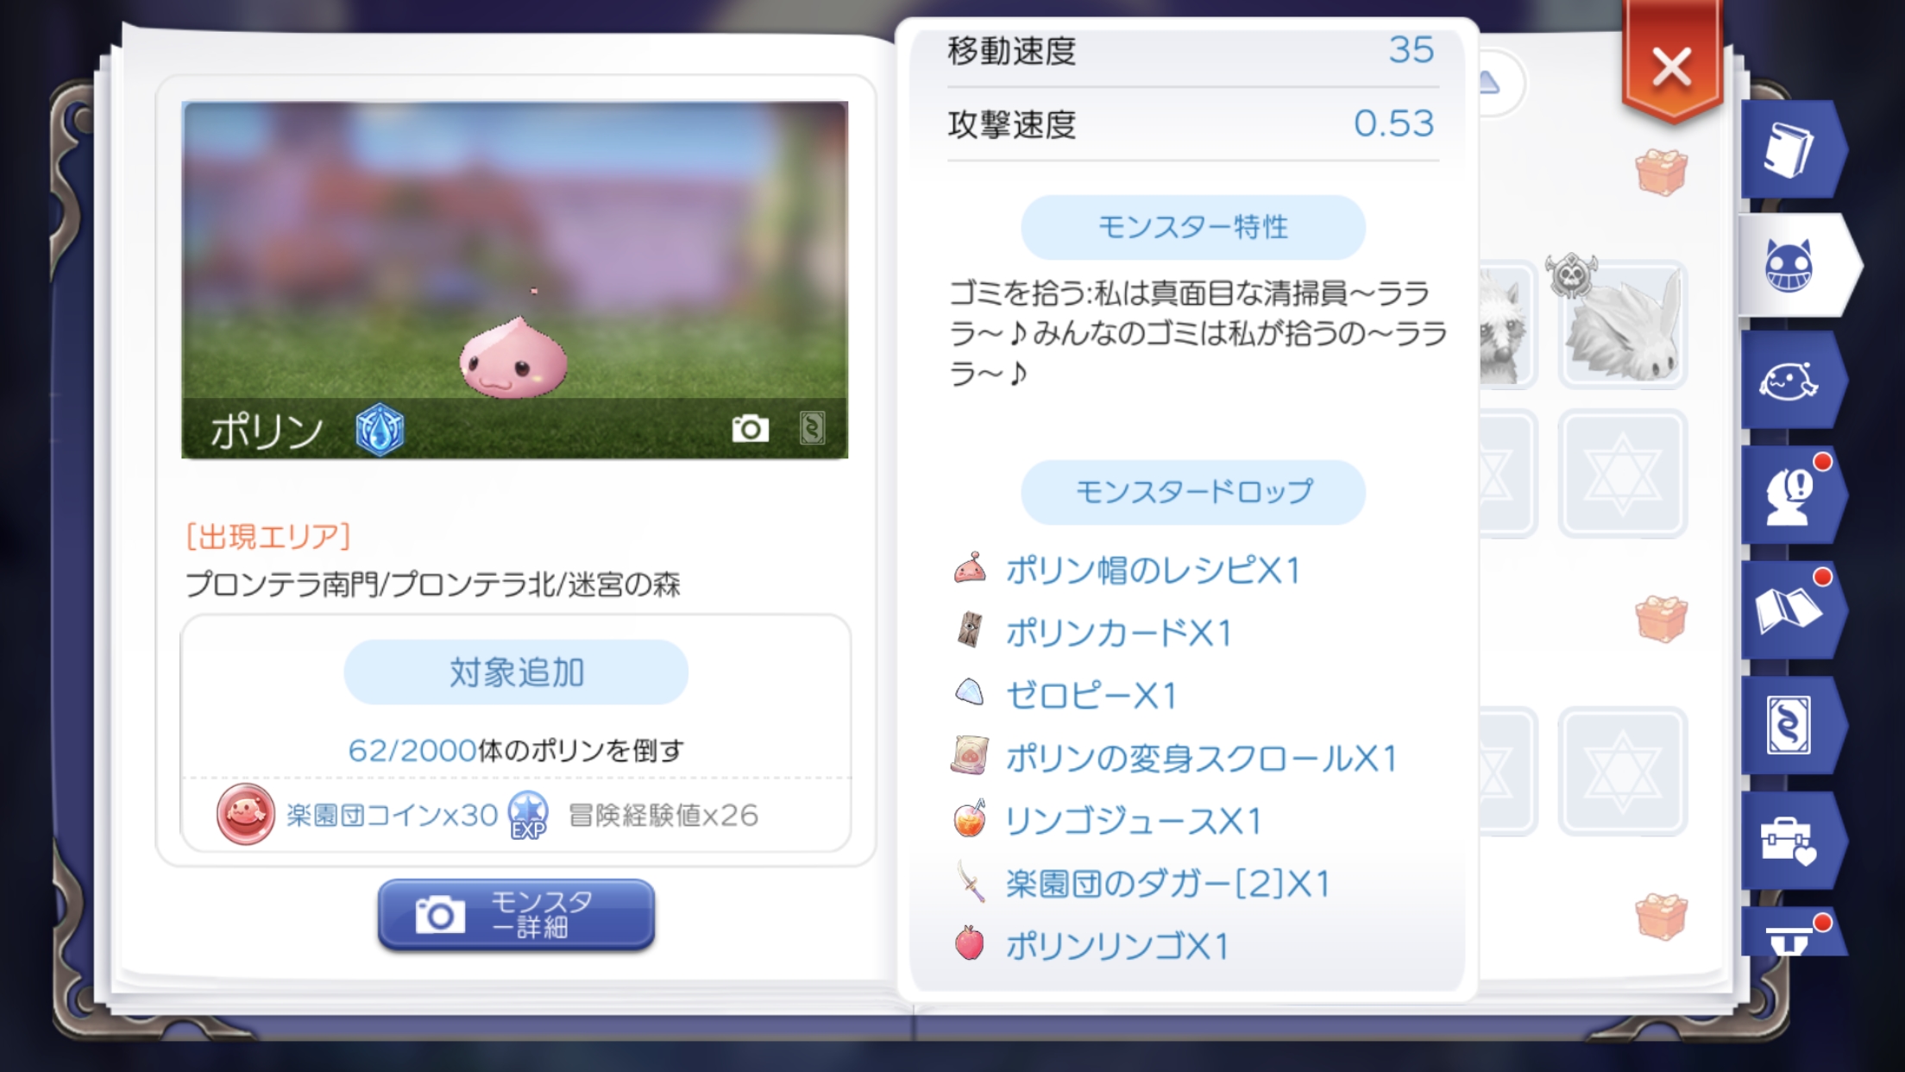Click the water element icon beside ポリン
This screenshot has height=1072, width=1905.
[x=380, y=429]
